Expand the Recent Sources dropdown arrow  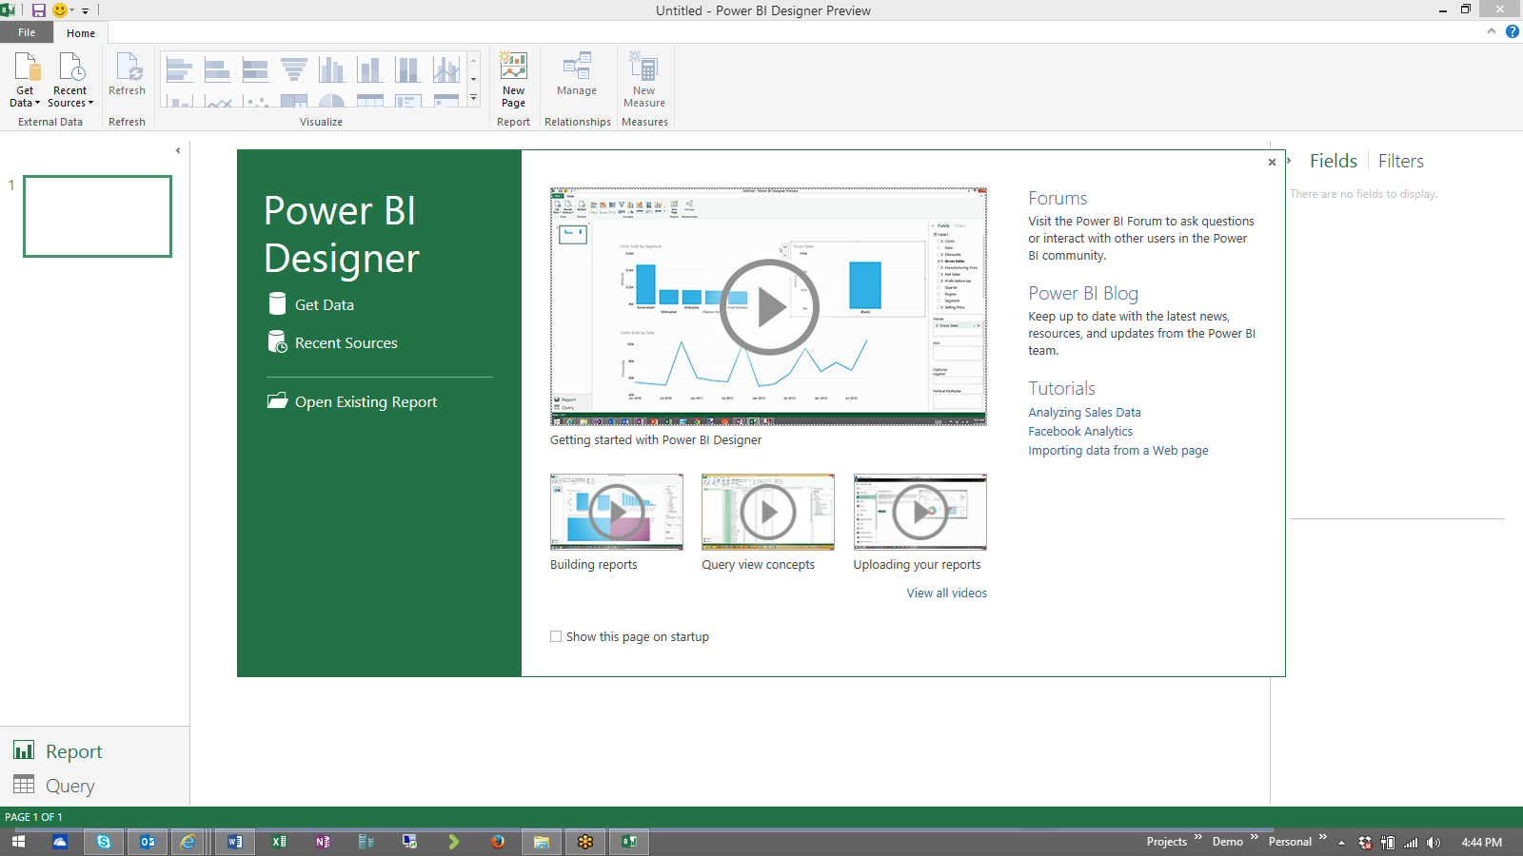coord(90,103)
